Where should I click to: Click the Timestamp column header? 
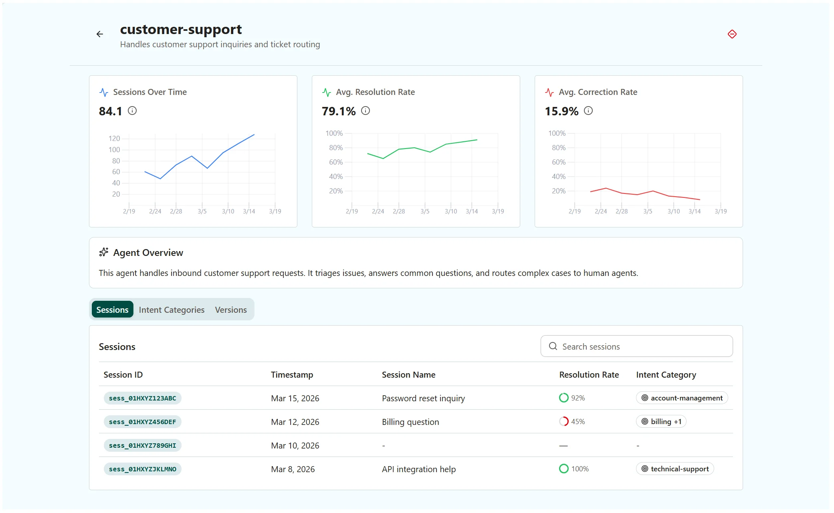[292, 375]
